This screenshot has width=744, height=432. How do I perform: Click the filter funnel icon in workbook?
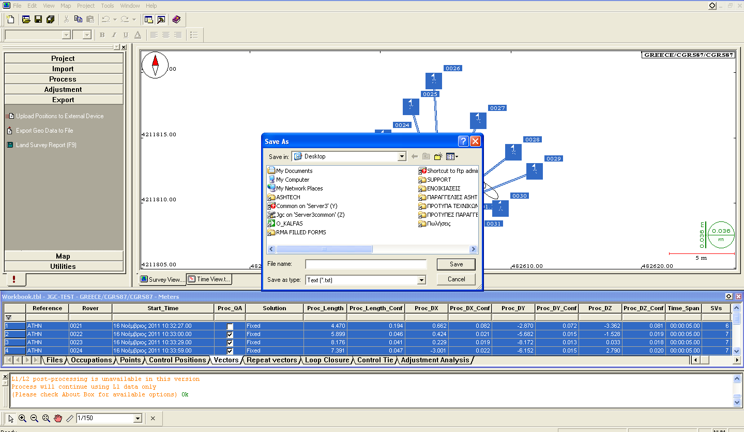8,317
